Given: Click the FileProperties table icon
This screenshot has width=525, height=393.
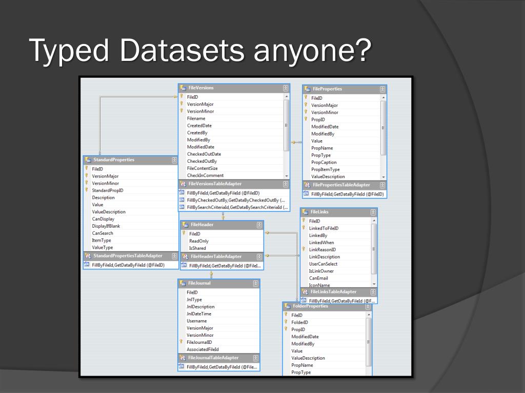Looking at the screenshot, I should (x=307, y=89).
